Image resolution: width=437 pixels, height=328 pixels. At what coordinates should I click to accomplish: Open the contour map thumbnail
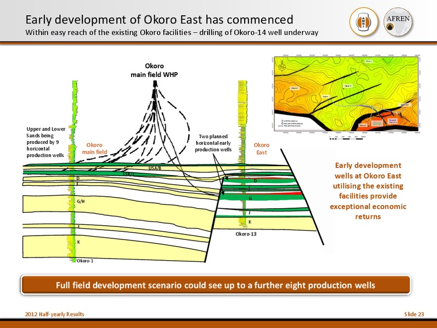(346, 93)
